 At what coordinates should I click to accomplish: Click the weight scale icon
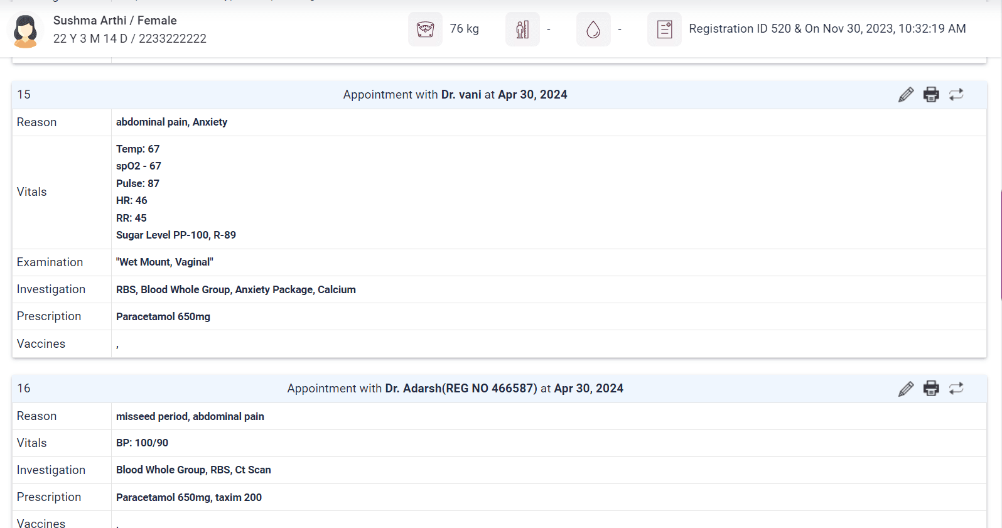[x=425, y=30]
